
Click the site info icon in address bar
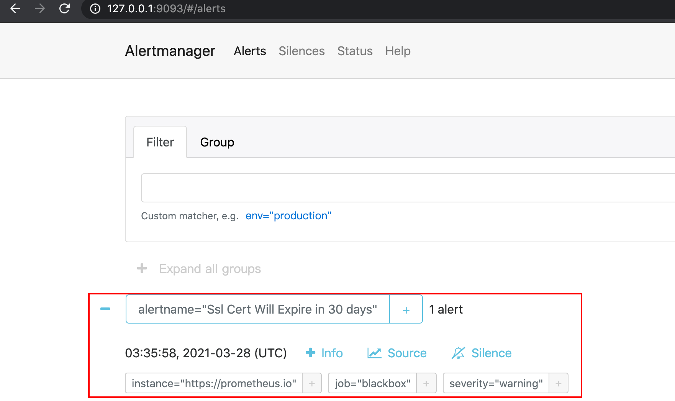(95, 8)
